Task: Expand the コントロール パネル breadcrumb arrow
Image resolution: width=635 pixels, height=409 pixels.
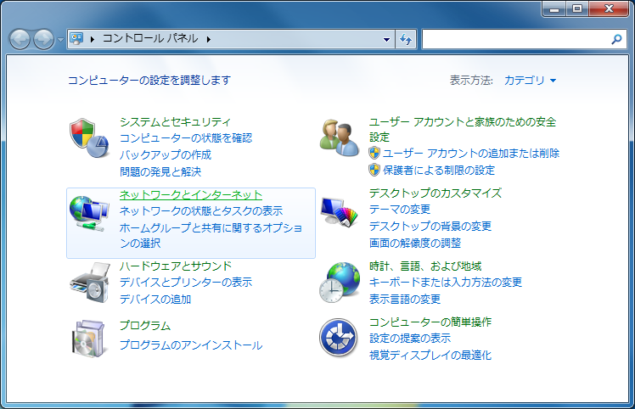Action: pyautogui.click(x=208, y=39)
